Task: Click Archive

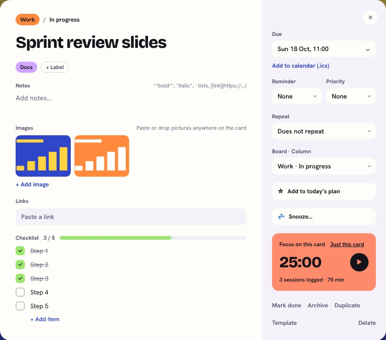Action: pos(318,305)
